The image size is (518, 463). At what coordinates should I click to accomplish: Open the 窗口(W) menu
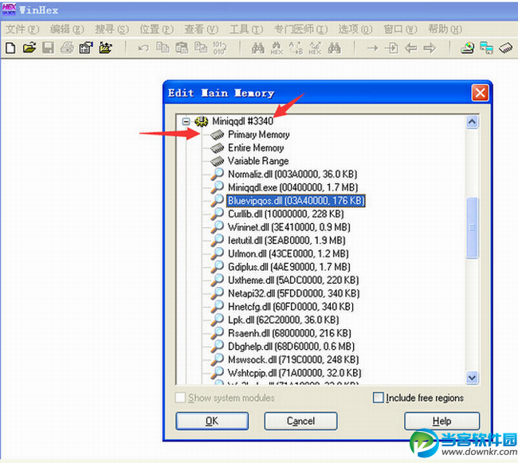[x=400, y=29]
